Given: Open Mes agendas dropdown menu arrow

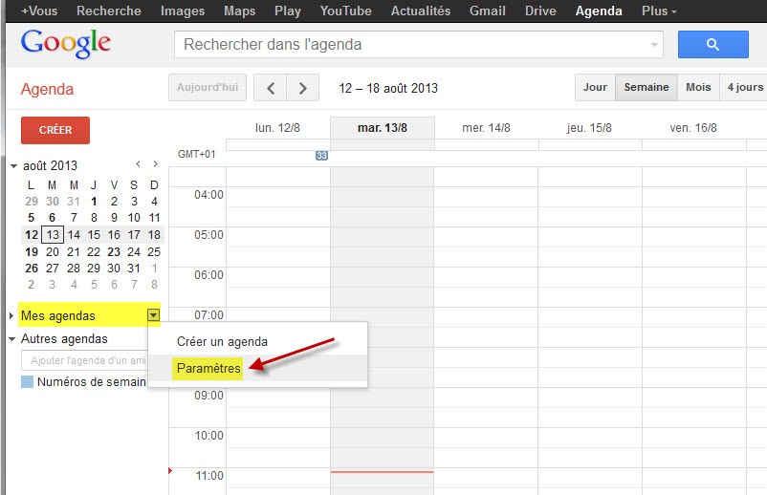Looking at the screenshot, I should point(153,315).
